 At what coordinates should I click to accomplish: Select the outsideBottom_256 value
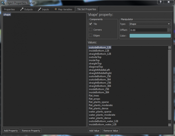[100, 76]
